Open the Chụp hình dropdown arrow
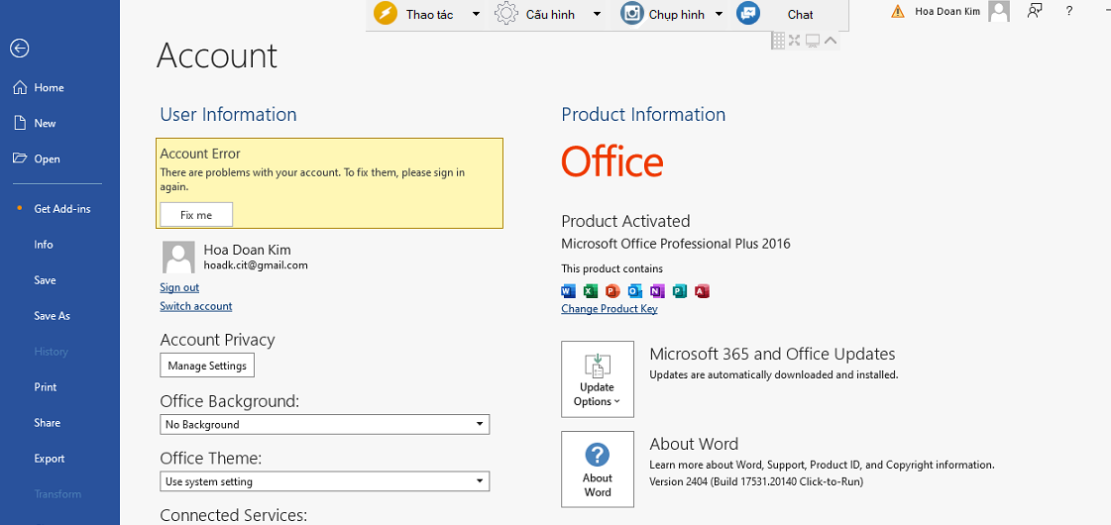Screen dimensions: 1111x525 pyautogui.click(x=719, y=14)
